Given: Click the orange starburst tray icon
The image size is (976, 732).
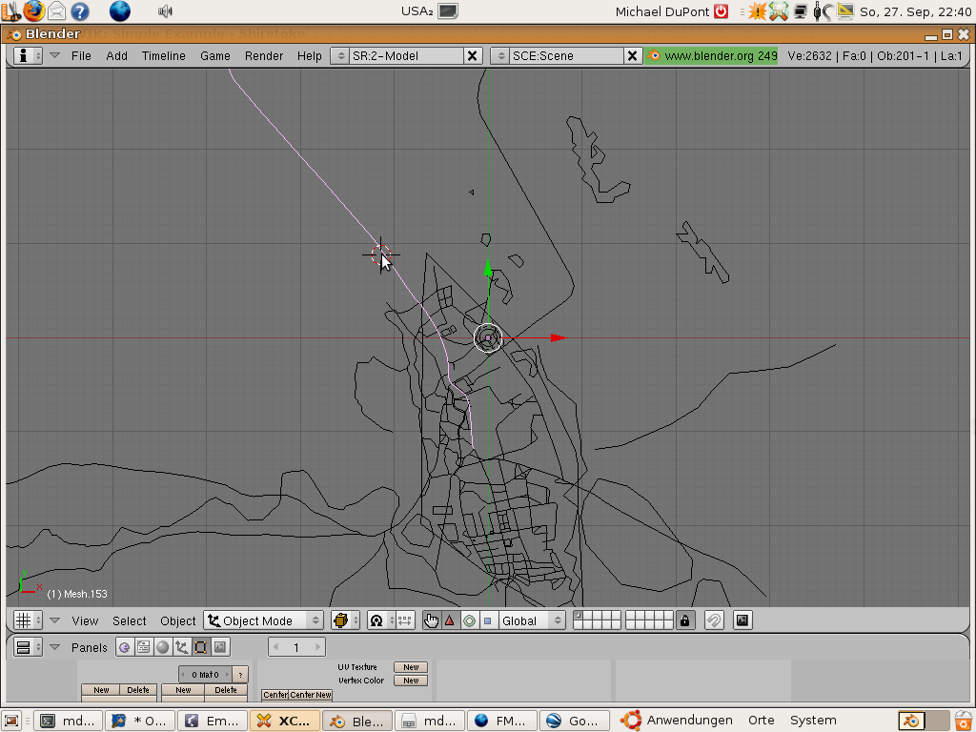Looking at the screenshot, I should (x=757, y=10).
